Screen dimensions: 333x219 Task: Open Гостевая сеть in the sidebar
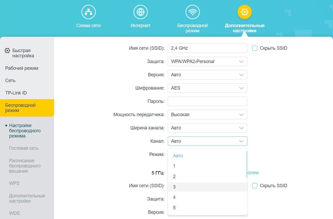coord(24,148)
